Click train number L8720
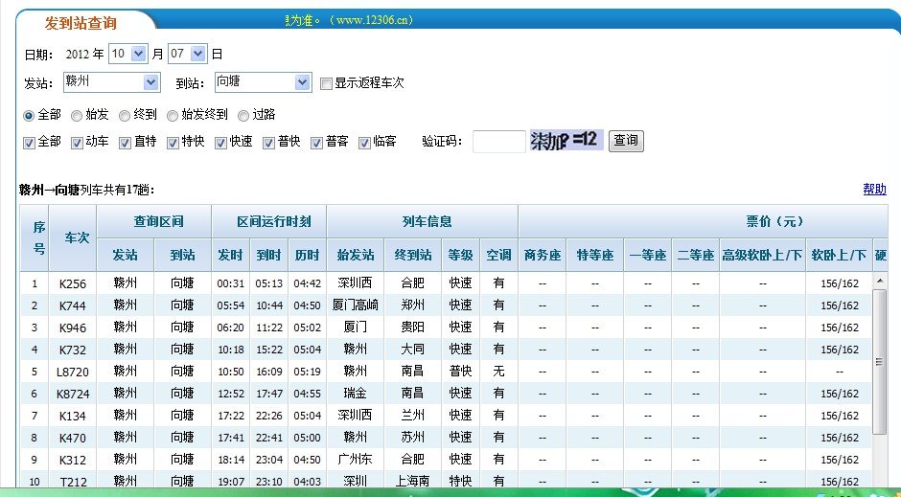 (x=73, y=372)
